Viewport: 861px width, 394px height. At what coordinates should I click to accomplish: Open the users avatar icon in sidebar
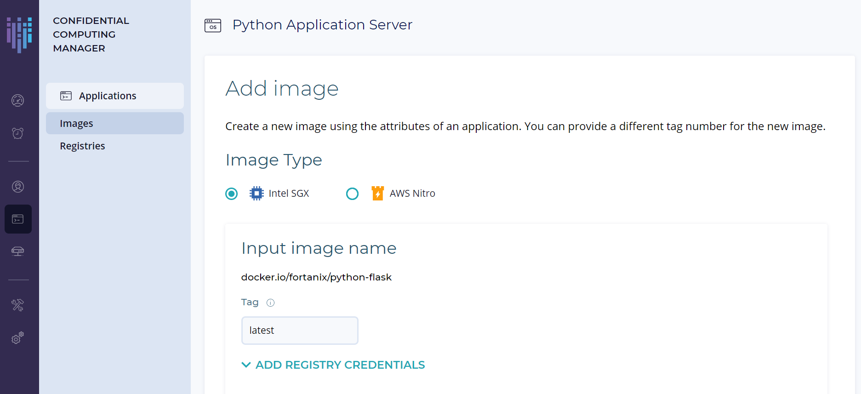point(17,187)
